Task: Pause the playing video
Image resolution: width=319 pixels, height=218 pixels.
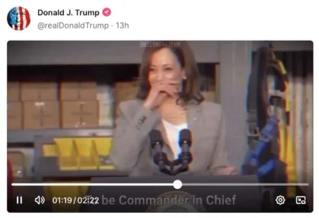Action: pos(19,200)
